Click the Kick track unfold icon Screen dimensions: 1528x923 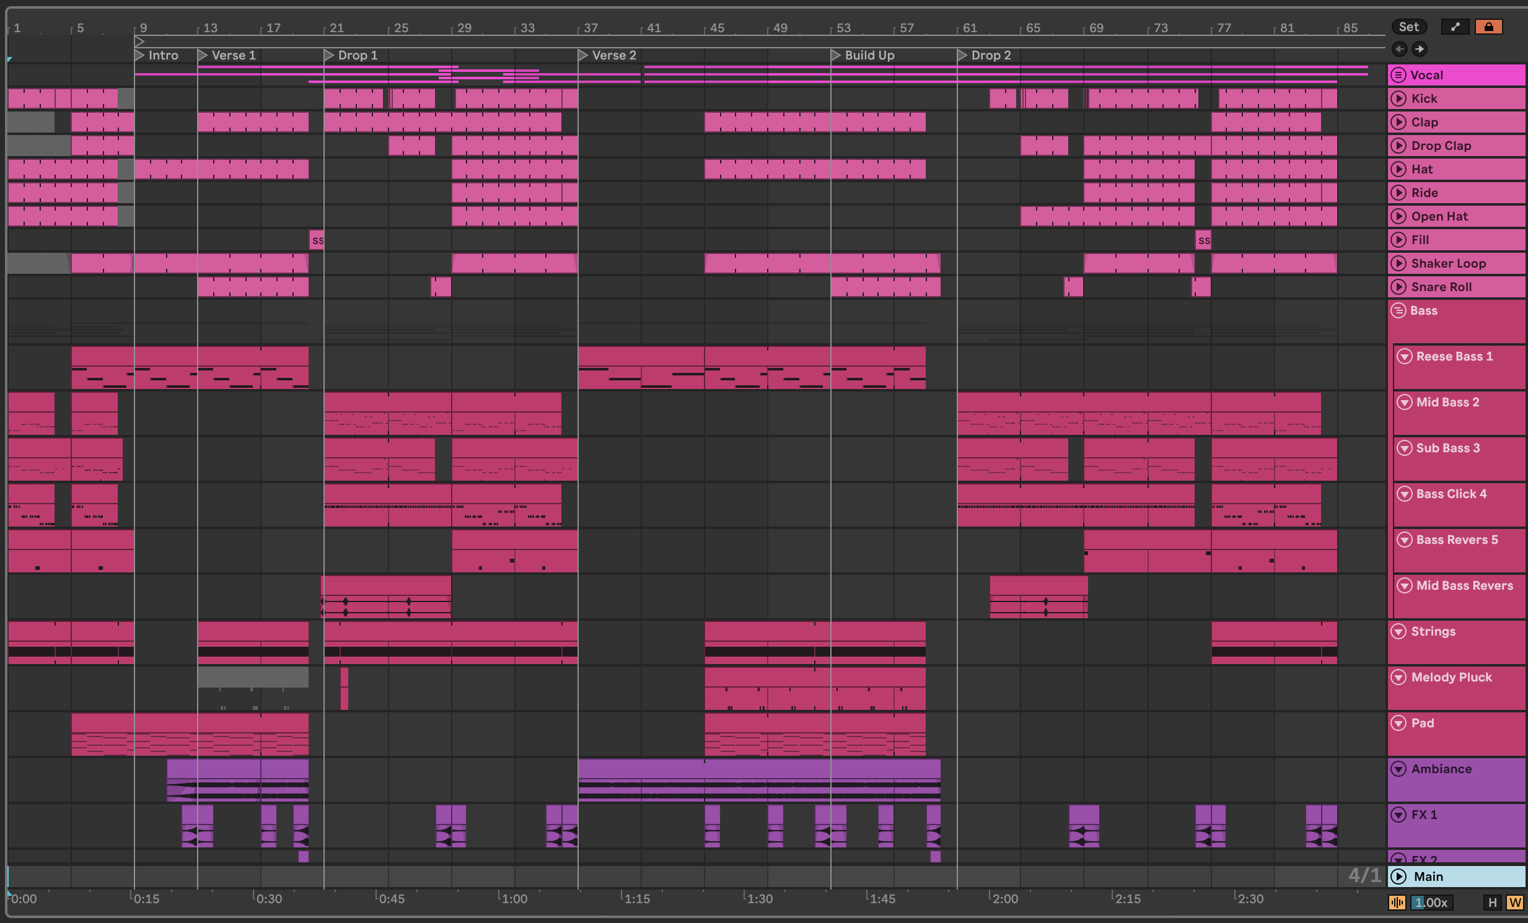(1398, 98)
